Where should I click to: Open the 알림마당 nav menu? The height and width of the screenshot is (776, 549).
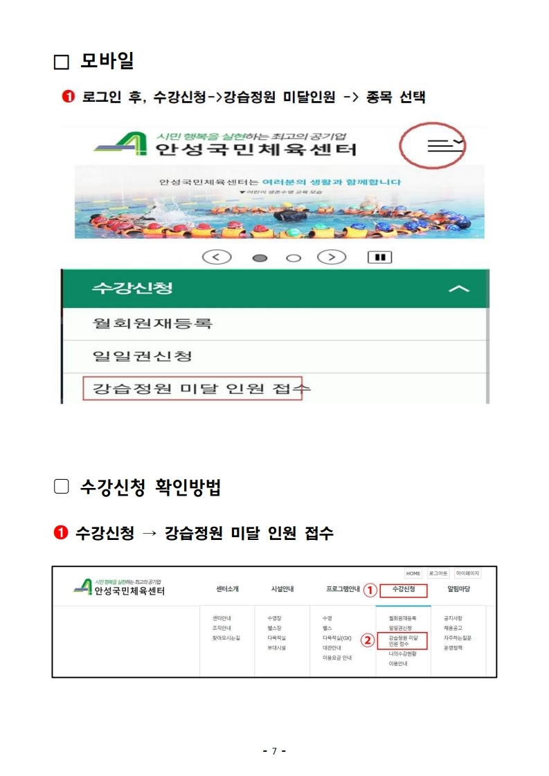tap(458, 589)
